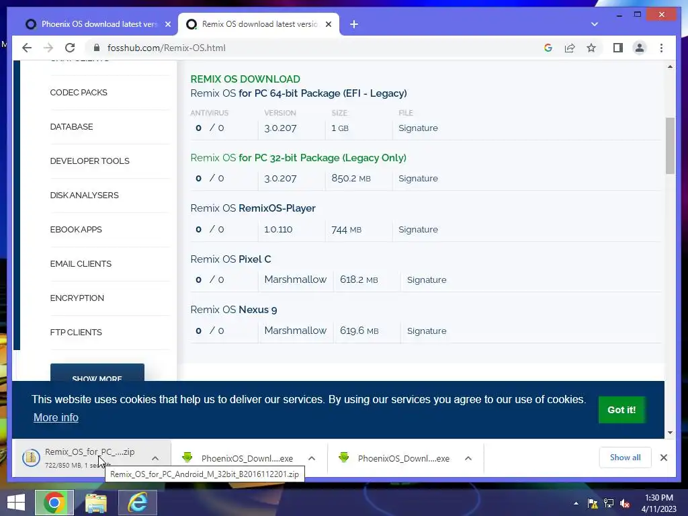The height and width of the screenshot is (516, 688).
Task: Click the browser forward arrow
Action: pyautogui.click(x=48, y=48)
